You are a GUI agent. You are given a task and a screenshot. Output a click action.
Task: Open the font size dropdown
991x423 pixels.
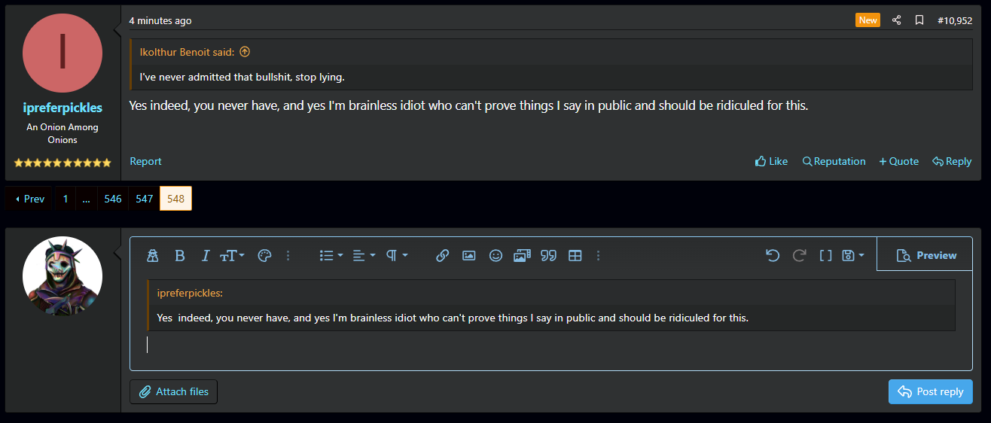point(232,256)
